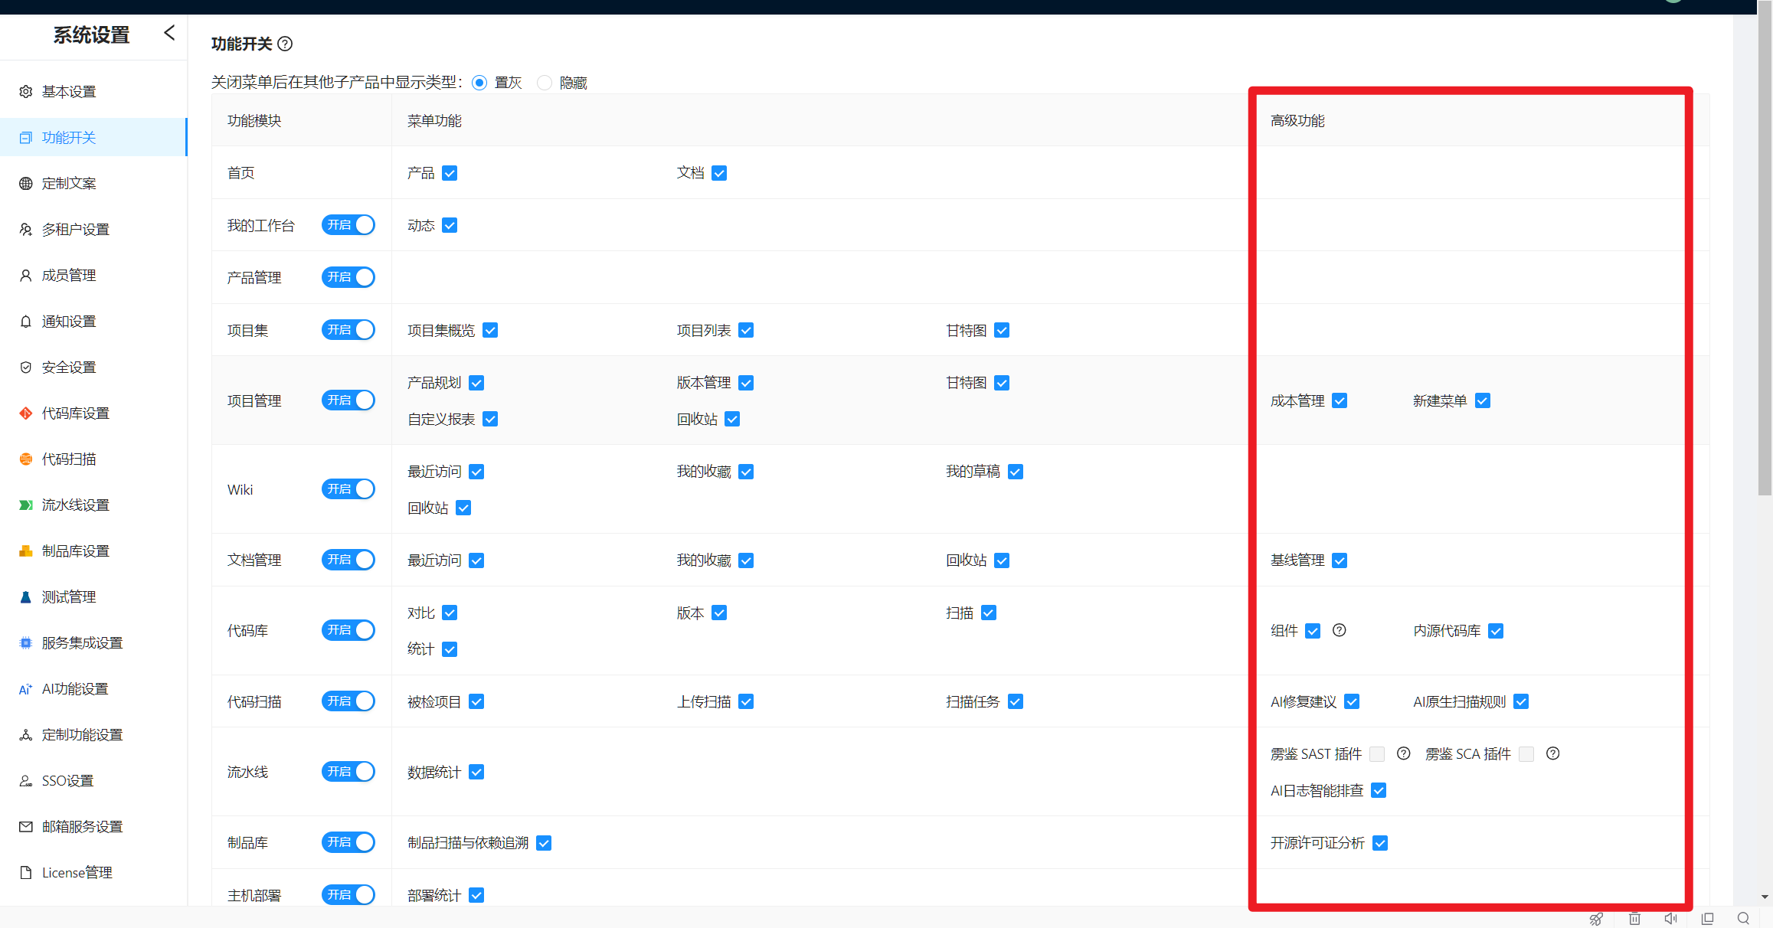Screen dimensions: 1773x928
Task: Click the help icon beside 功能开关 title
Action: click(285, 44)
